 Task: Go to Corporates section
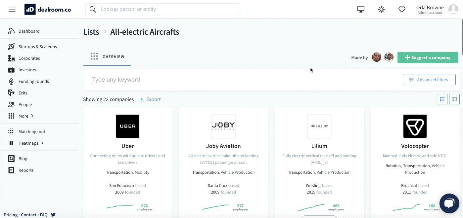[29, 58]
